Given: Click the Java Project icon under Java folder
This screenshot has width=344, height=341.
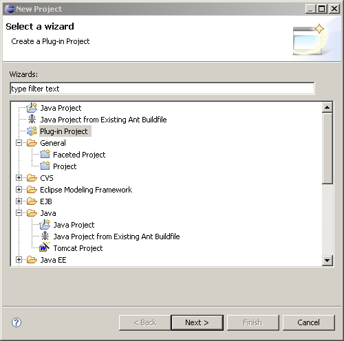Looking at the screenshot, I should pyautogui.click(x=45, y=225).
